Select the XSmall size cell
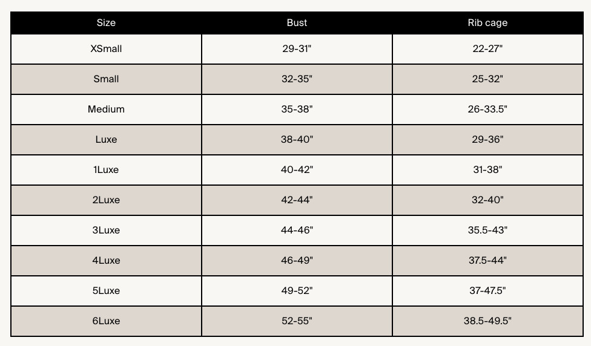This screenshot has width=591, height=346. click(x=106, y=49)
